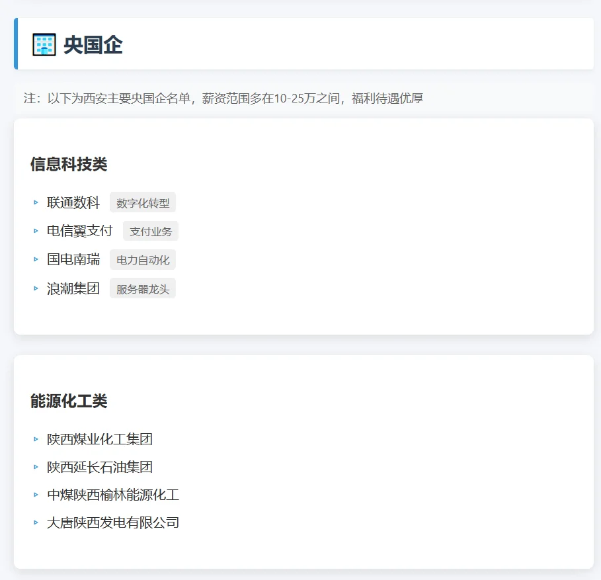The height and width of the screenshot is (580, 601).
Task: Click the arrow bullet before 大唐陕西发电有限公司
Action: coord(36,522)
